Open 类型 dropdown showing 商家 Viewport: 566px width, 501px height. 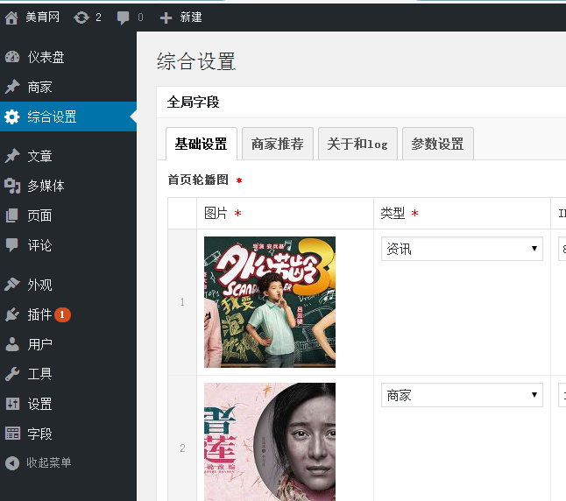tap(462, 395)
